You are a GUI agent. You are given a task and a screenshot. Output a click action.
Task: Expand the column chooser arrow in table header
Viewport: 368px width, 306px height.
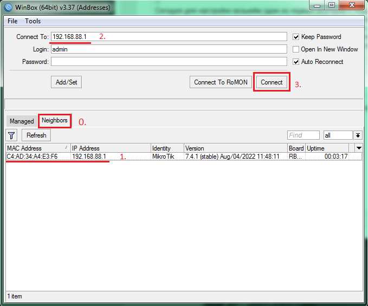pyautogui.click(x=359, y=148)
